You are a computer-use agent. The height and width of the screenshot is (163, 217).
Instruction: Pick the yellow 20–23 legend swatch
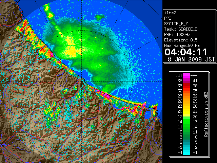(186, 111)
